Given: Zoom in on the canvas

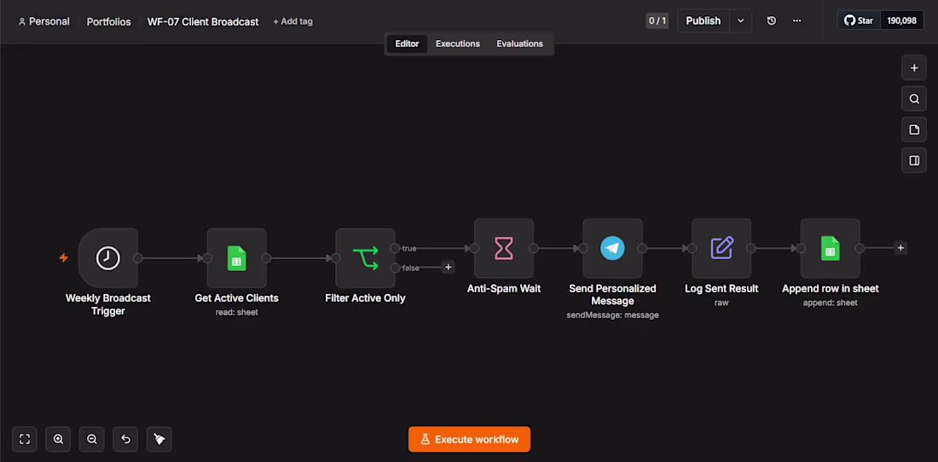Looking at the screenshot, I should coord(58,439).
